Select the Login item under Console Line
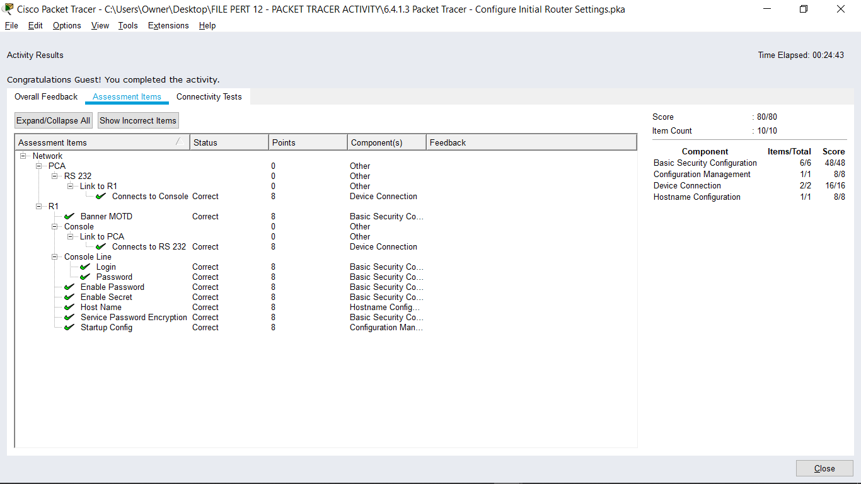 [106, 267]
